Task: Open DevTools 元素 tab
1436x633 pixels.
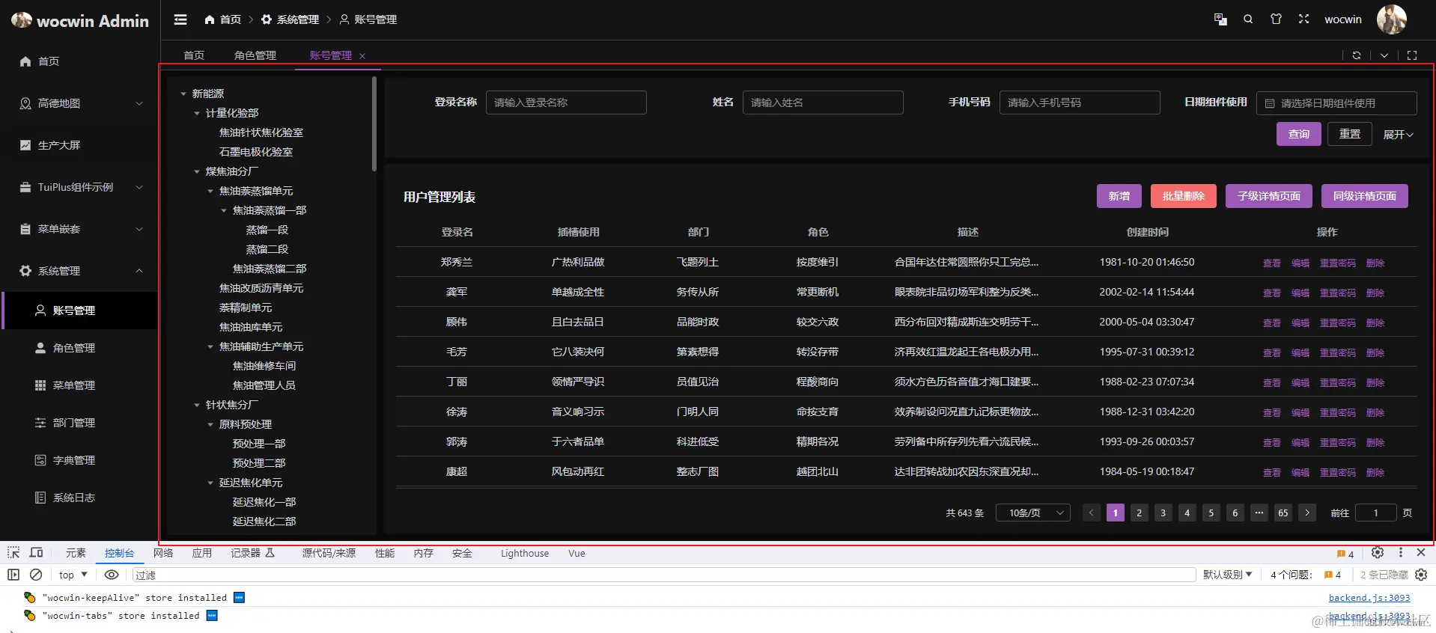Action: pos(76,554)
